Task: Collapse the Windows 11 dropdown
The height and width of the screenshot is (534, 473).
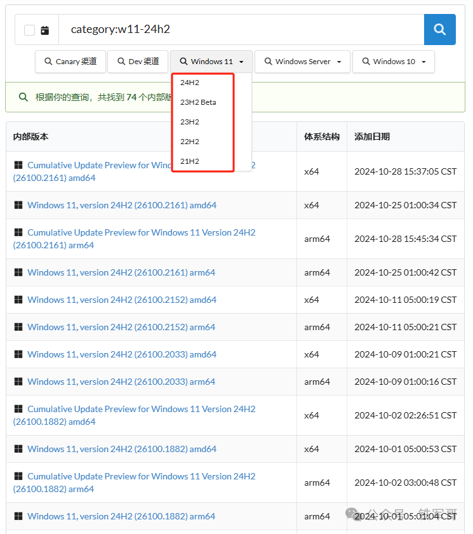Action: (211, 62)
